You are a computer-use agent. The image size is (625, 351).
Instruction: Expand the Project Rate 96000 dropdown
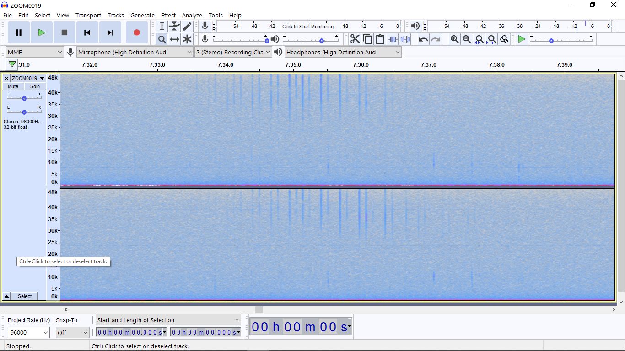[28, 333]
